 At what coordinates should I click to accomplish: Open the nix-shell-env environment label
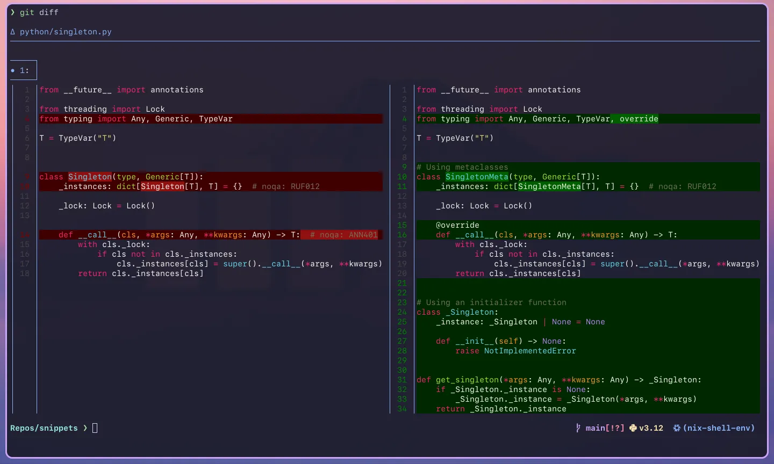[x=719, y=428]
